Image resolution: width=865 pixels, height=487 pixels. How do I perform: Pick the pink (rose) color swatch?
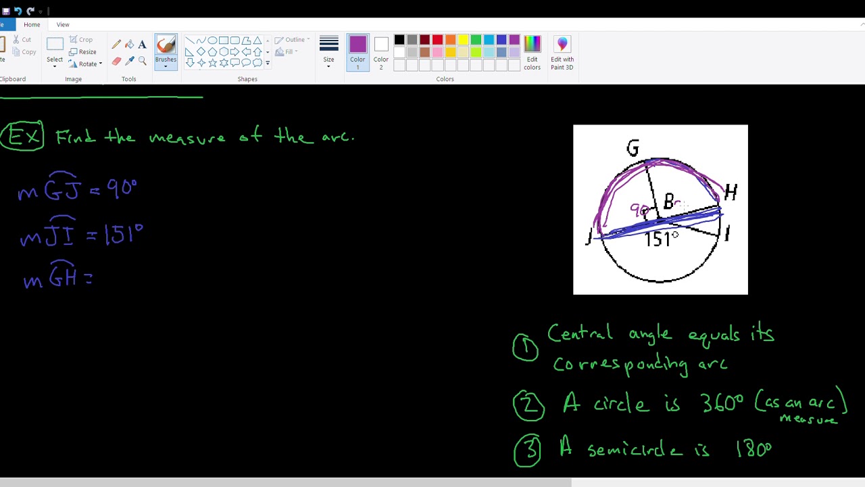pos(438,52)
